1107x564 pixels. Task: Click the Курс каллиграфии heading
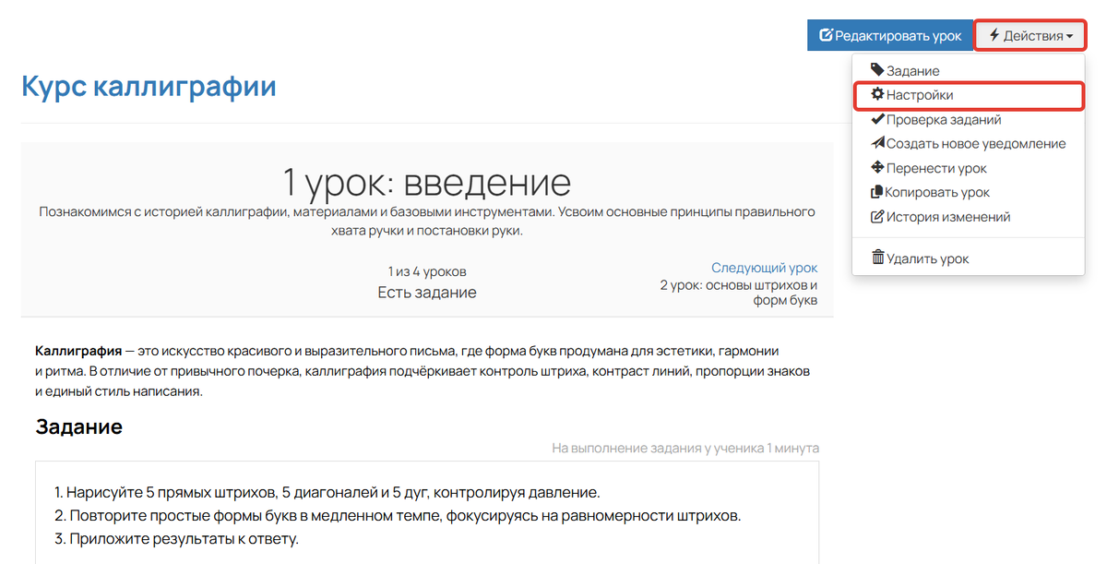(148, 86)
